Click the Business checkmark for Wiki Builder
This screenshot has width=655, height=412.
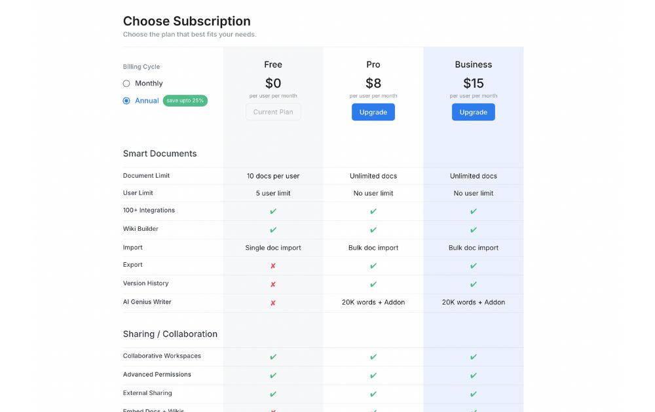[x=474, y=230]
